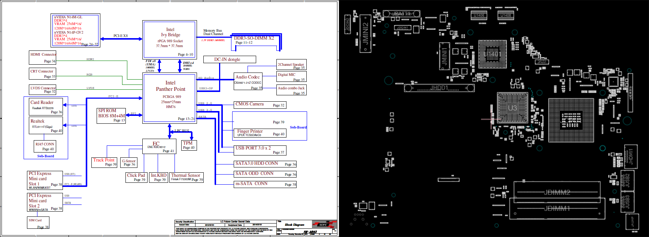Select the 2Channel Speaker block
The width and height of the screenshot is (649, 237).
coord(291,65)
